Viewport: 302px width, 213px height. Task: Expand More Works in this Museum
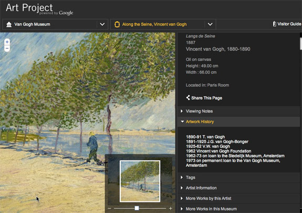238,209
